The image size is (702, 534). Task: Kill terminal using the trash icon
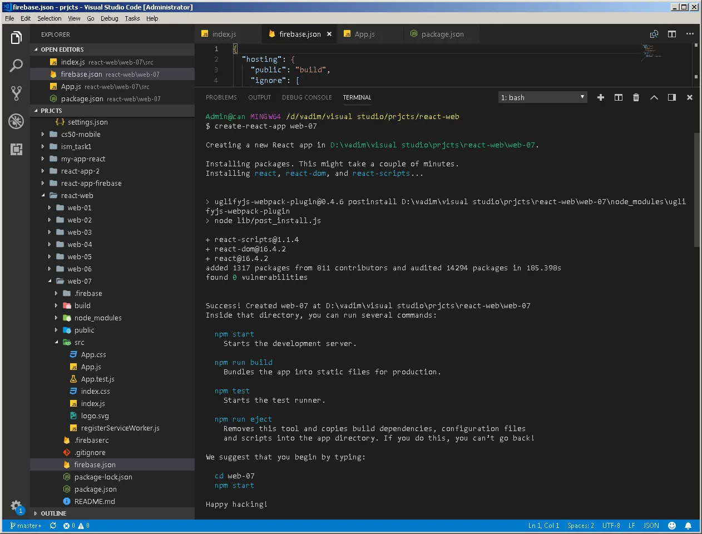[636, 97]
